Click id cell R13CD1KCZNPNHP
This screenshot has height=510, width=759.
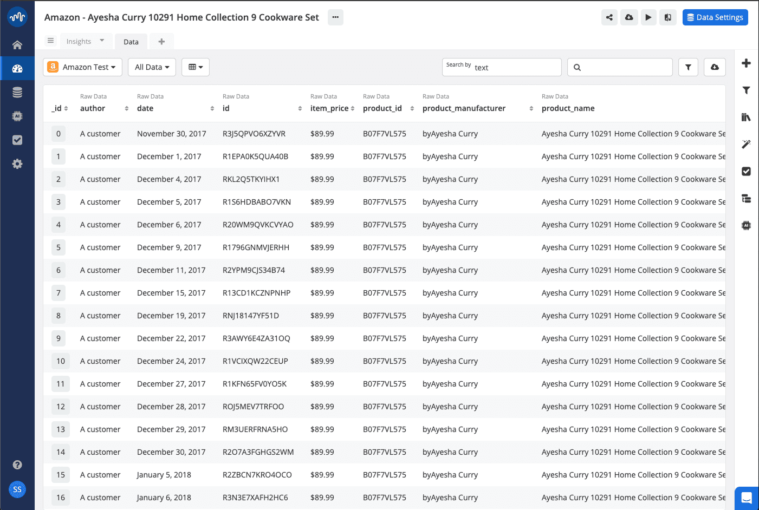click(x=256, y=293)
